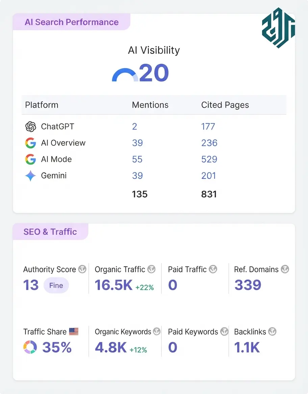Screen dimensions: 308x394
Task: Click the Organic Keywords value 4.8K
Action: pyautogui.click(x=111, y=347)
